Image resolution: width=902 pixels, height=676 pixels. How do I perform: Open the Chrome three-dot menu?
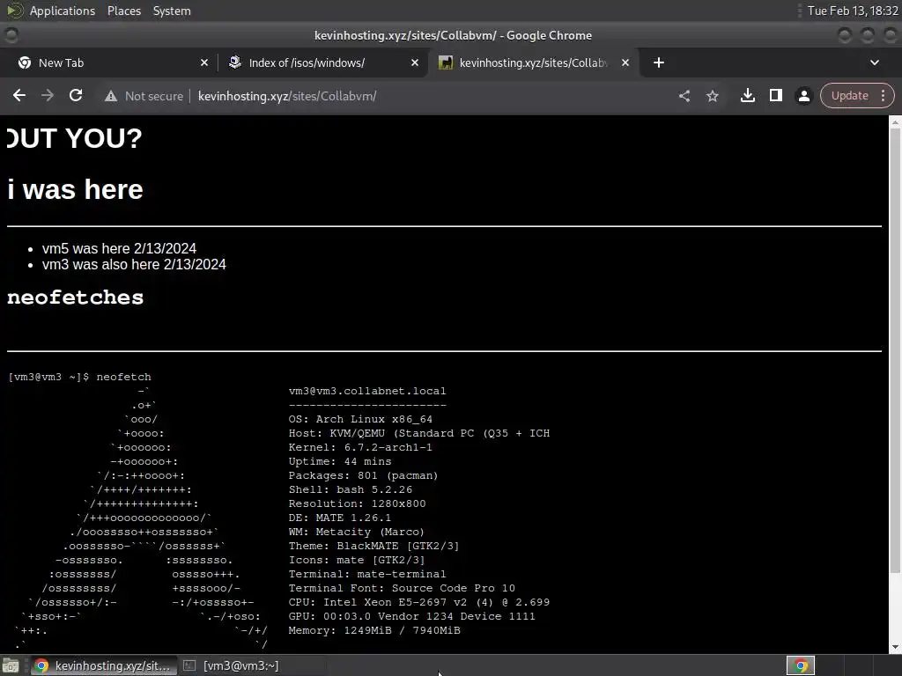(x=883, y=95)
